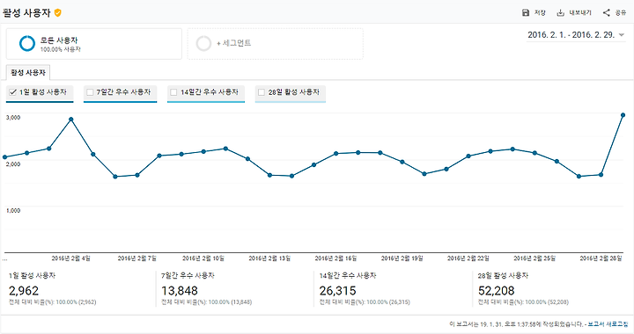The width and height of the screenshot is (634, 334).
Task: Uncheck the 1일 활성 사용자 checkbox
Action: [x=13, y=92]
